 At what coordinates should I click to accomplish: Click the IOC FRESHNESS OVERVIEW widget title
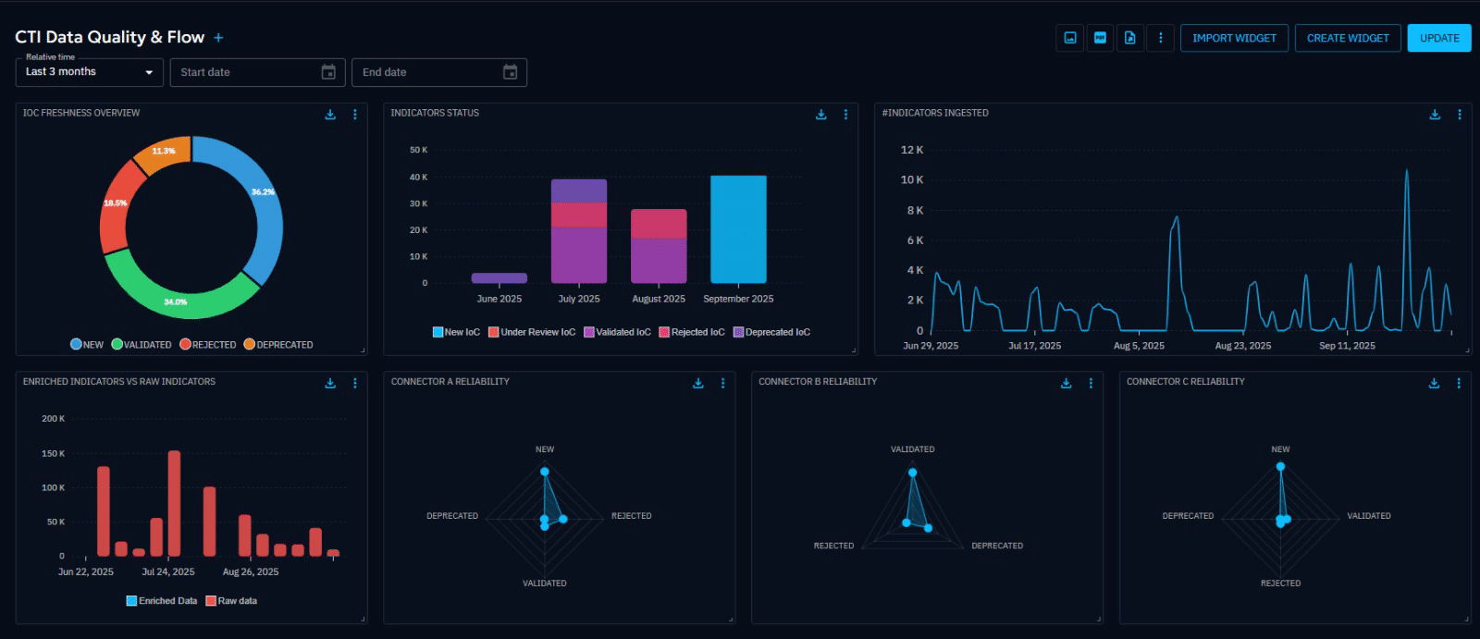(81, 113)
